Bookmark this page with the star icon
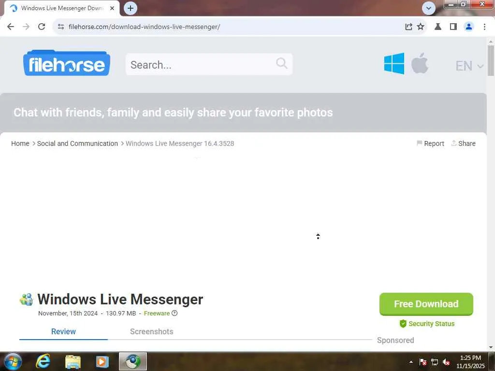The height and width of the screenshot is (371, 495). coord(421,27)
